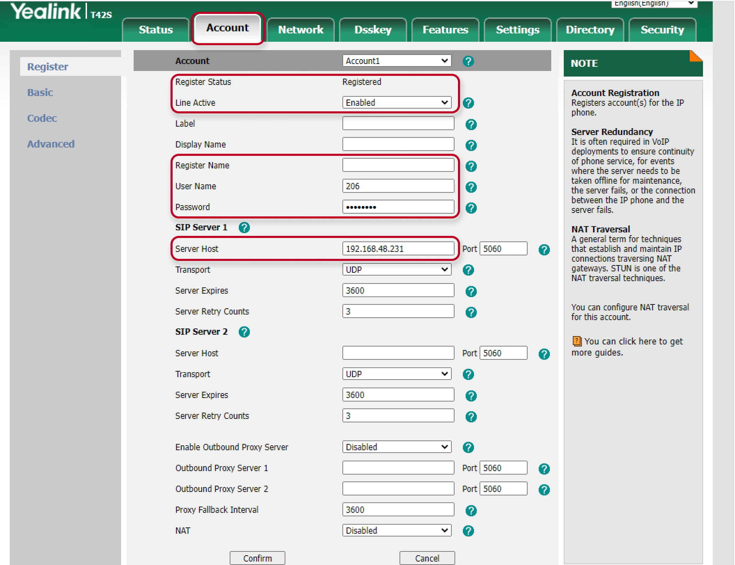Click the guide icon in the NOTE panel

577,341
